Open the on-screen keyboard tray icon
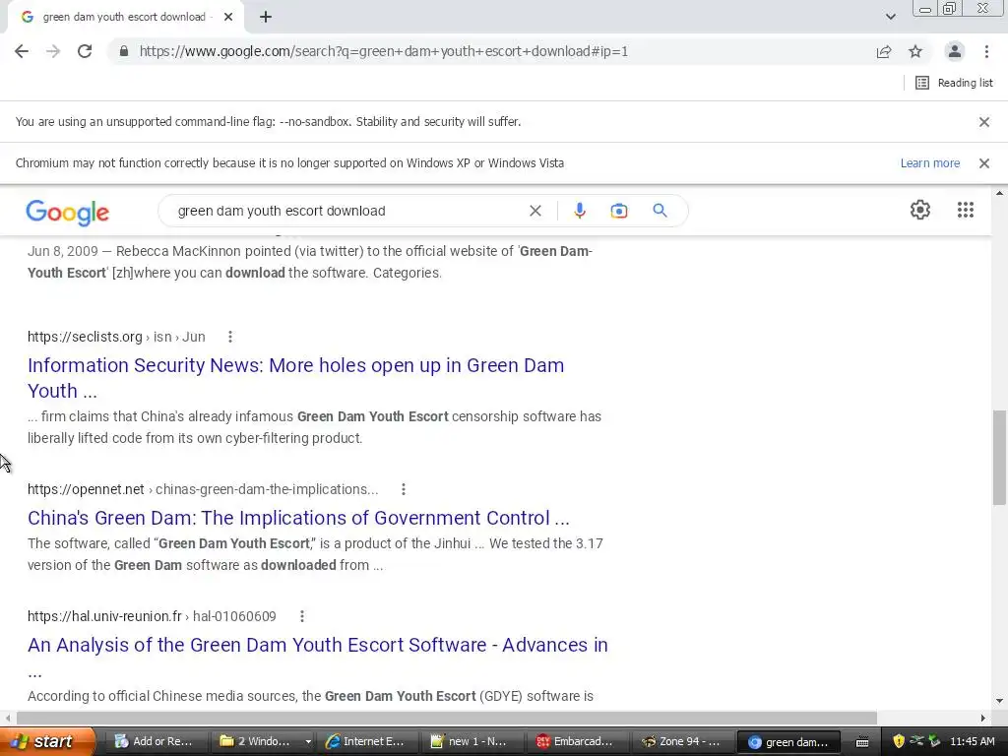This screenshot has width=1008, height=756. pos(862,742)
